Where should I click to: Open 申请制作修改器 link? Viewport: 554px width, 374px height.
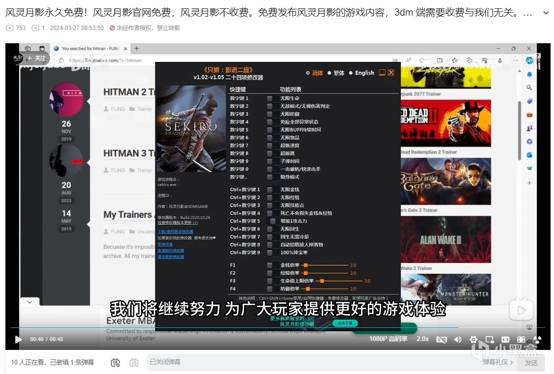pyautogui.click(x=170, y=251)
